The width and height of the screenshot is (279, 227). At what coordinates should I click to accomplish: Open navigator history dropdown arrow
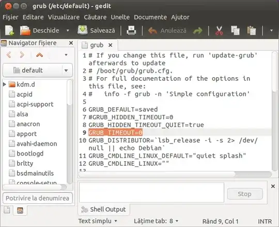pyautogui.click(x=66, y=55)
